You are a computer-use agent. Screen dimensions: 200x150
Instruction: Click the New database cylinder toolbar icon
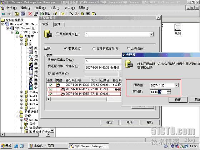[x=82, y=14]
